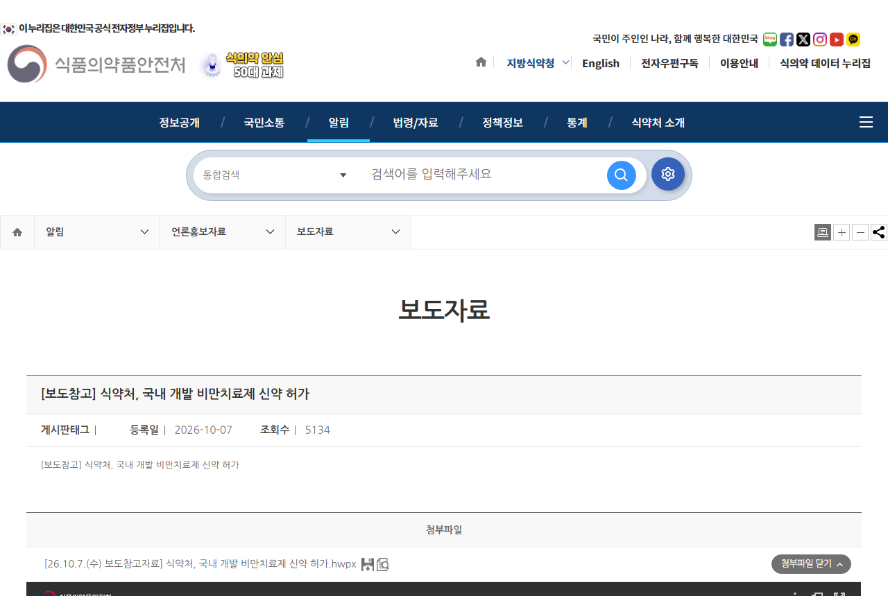Open the Naver blog icon
Image resolution: width=888 pixels, height=596 pixels.
click(770, 40)
